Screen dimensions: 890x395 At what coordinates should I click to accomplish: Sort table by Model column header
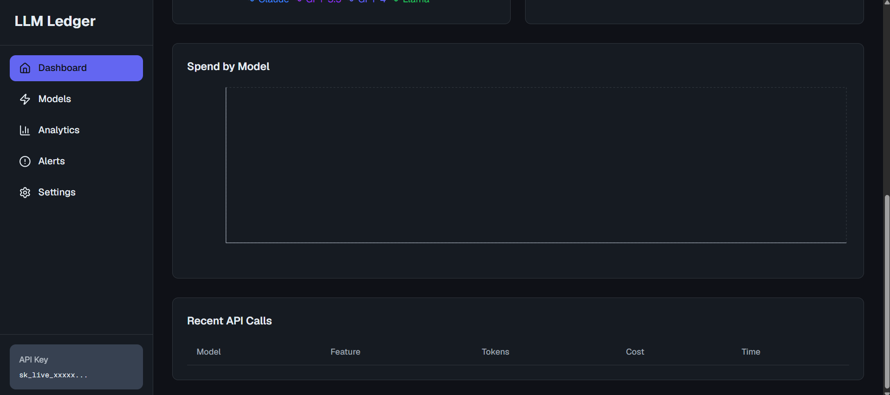(x=208, y=352)
